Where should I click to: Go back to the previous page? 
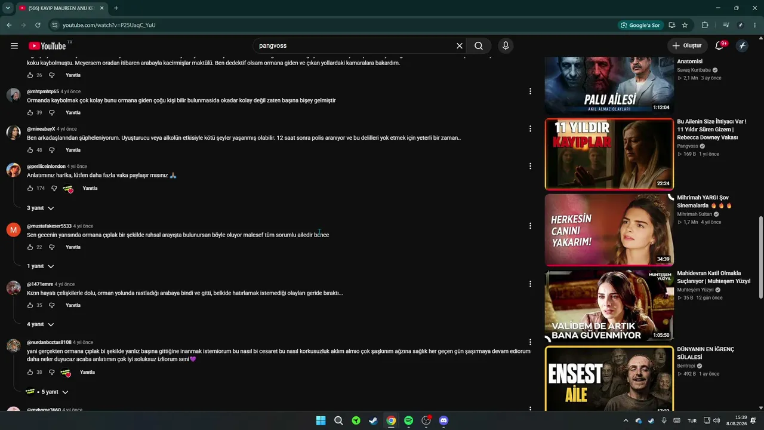pos(9,25)
